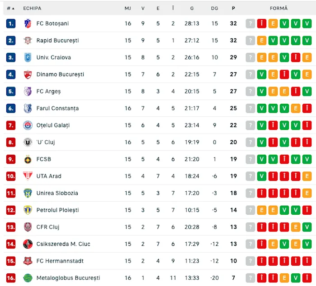Image resolution: width=316 pixels, height=286 pixels.
Task: Open the Farul Constanța team link
Action: click(x=57, y=108)
